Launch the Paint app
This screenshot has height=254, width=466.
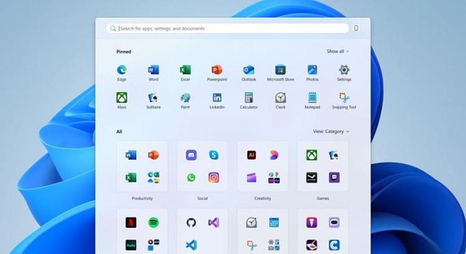coord(185,98)
